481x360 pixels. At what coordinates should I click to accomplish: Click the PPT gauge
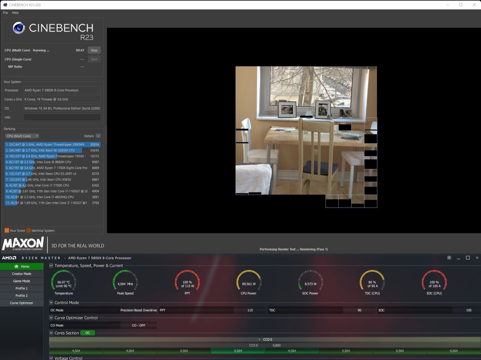tap(187, 282)
